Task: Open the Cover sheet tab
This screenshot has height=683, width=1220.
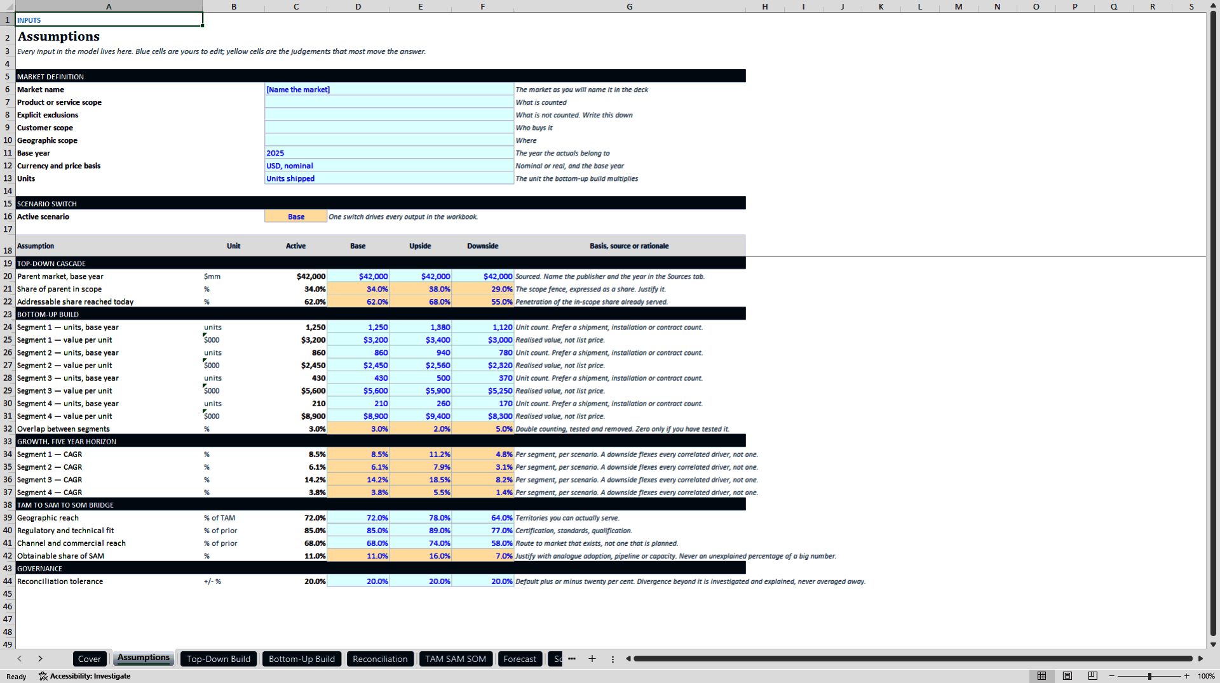Action: [x=90, y=659]
